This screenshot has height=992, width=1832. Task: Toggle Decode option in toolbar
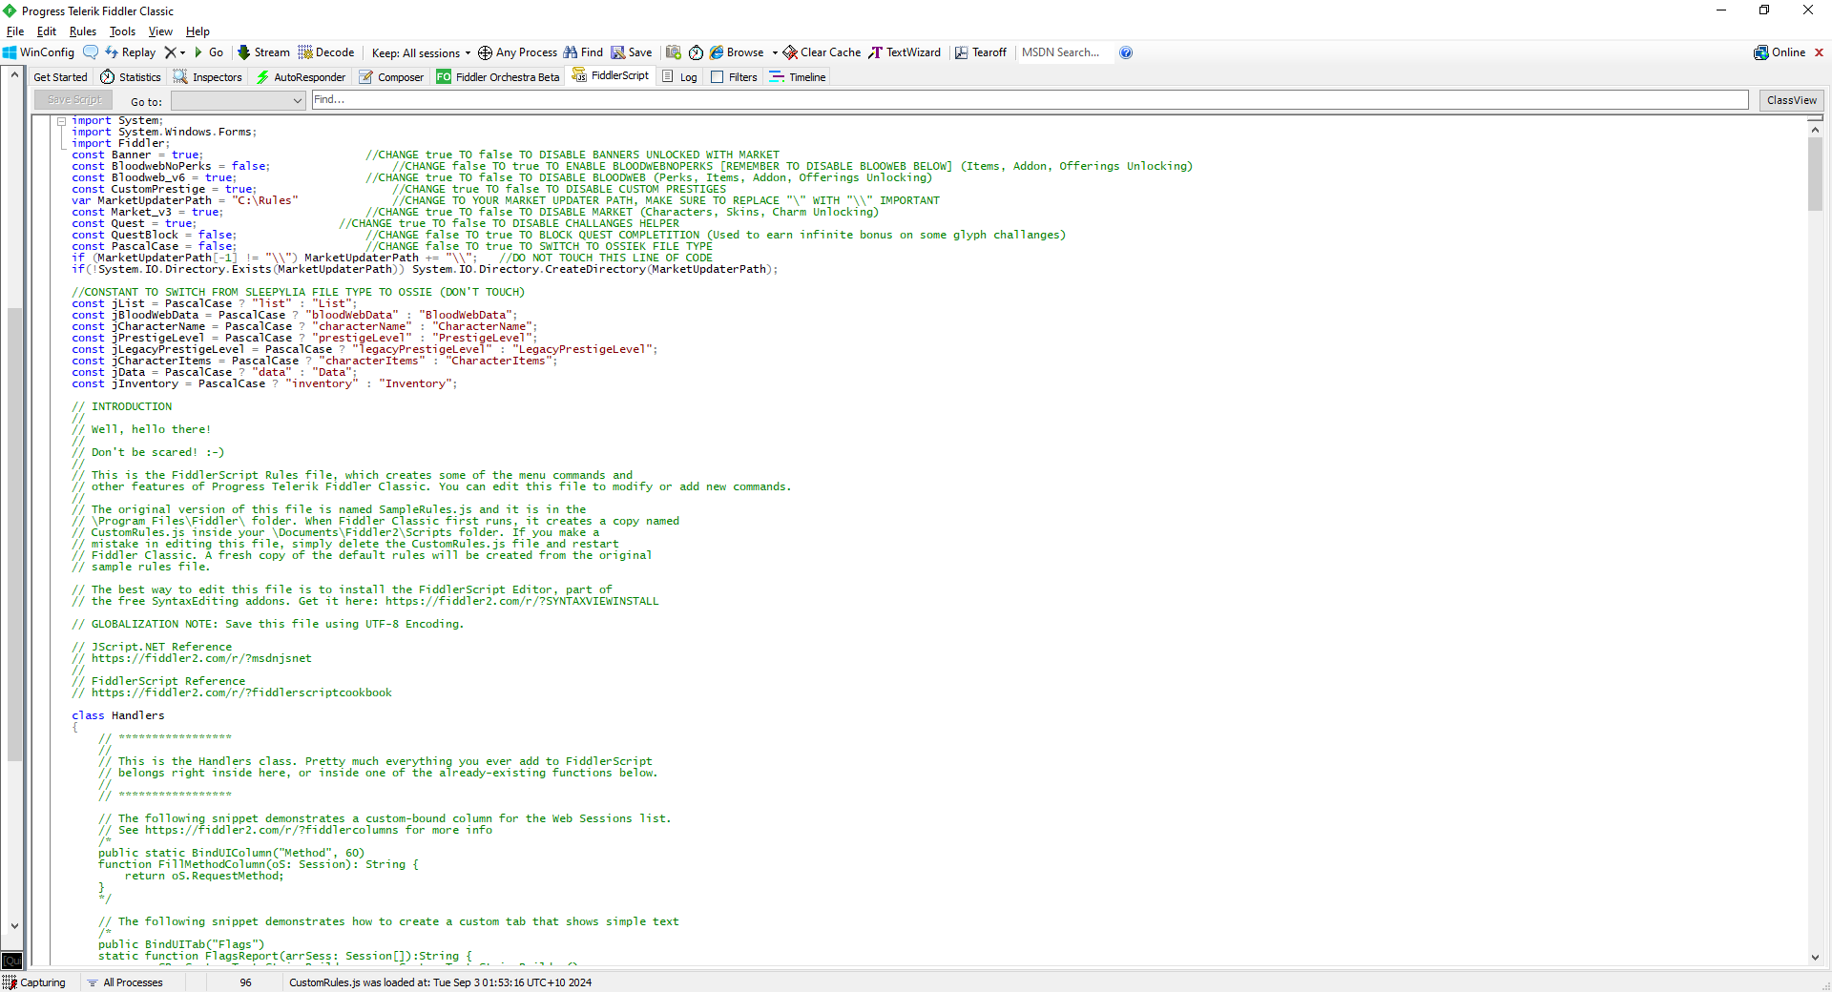pos(326,52)
